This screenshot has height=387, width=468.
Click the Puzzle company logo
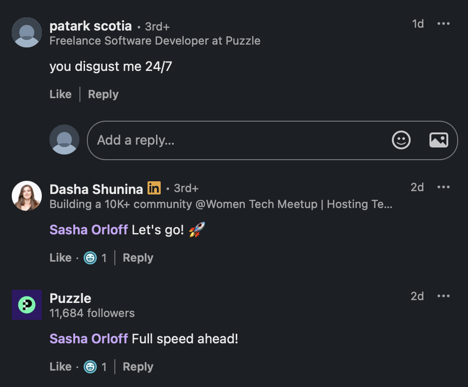click(27, 305)
